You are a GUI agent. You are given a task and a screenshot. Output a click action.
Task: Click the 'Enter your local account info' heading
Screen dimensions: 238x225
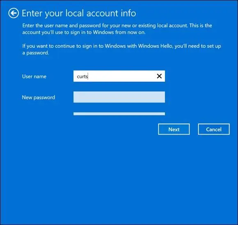[x=79, y=13]
